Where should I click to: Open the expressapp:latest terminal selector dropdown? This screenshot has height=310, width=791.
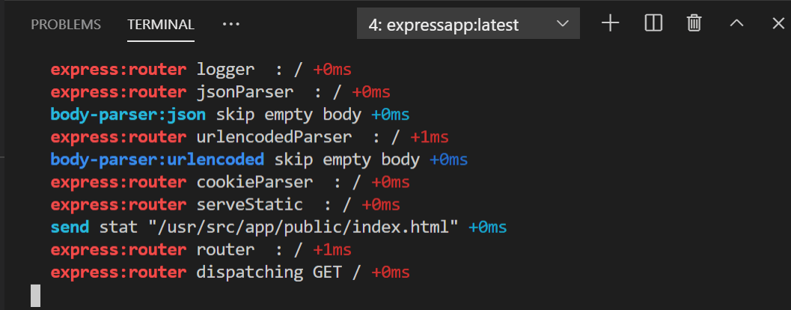[468, 24]
